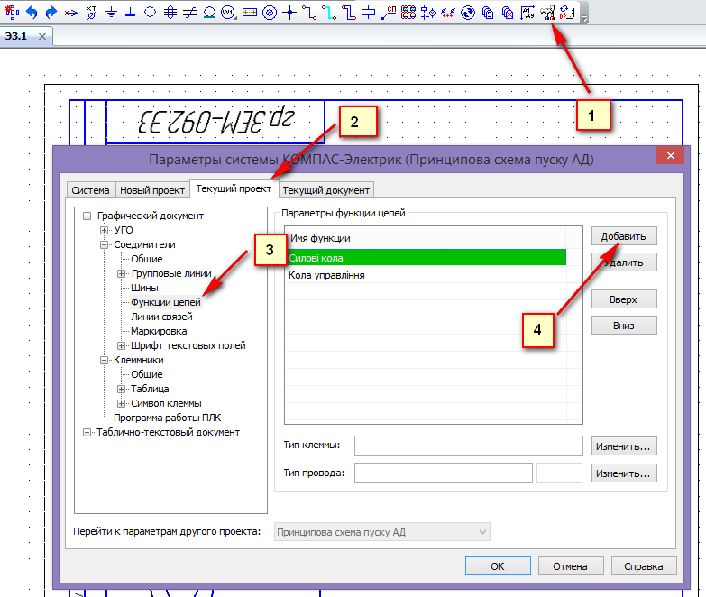Select the blue rectangle box tool

(250, 12)
